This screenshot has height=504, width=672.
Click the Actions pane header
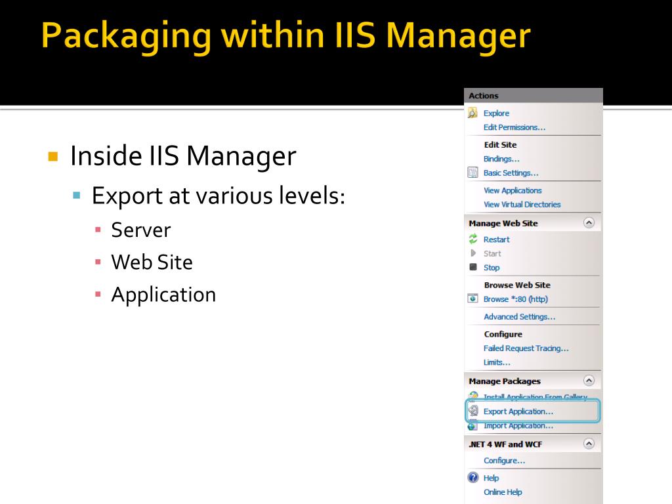pyautogui.click(x=533, y=96)
